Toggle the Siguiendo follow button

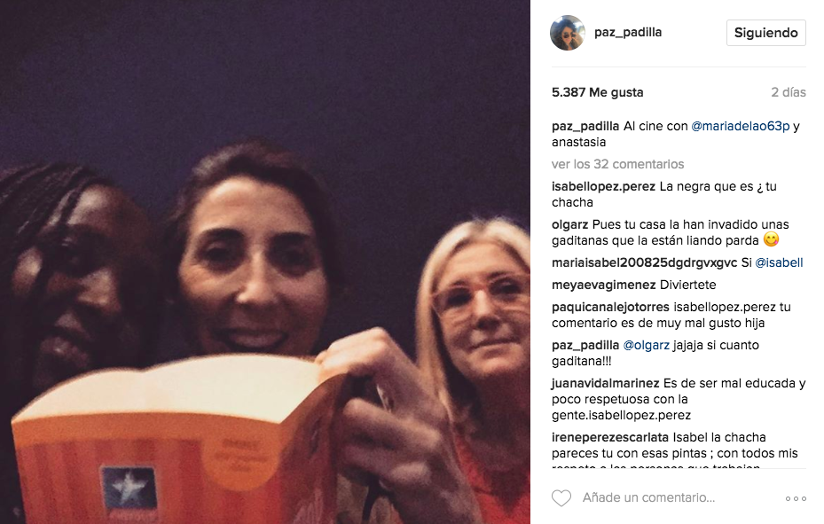[x=765, y=33]
